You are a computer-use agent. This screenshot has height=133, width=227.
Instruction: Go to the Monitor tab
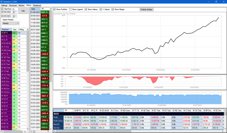click(x=22, y=5)
